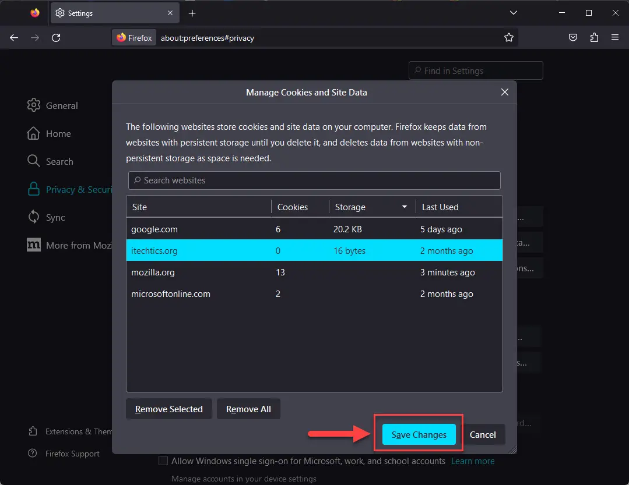
Task: Open the General settings category
Action: click(x=52, y=105)
